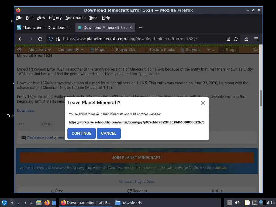The image size is (276, 207).
Task: Launch the file manager from the taskbar
Action: [39, 203]
